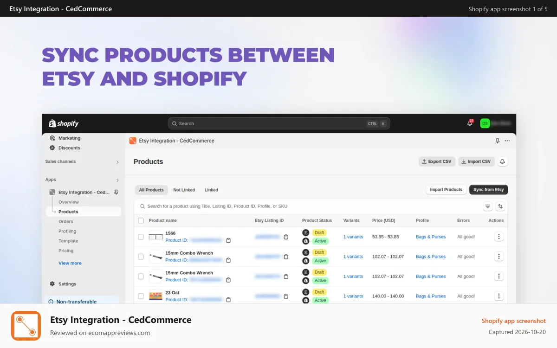Click the Etsy status icon for 1566
Image resolution: width=557 pixels, height=348 pixels.
tap(305, 232)
